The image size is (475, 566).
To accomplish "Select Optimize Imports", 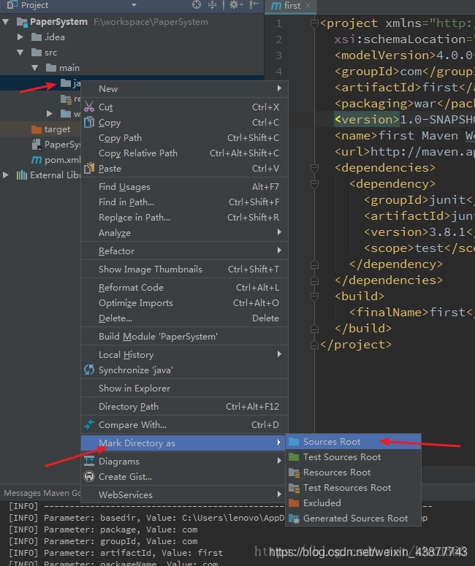I will coord(185,303).
